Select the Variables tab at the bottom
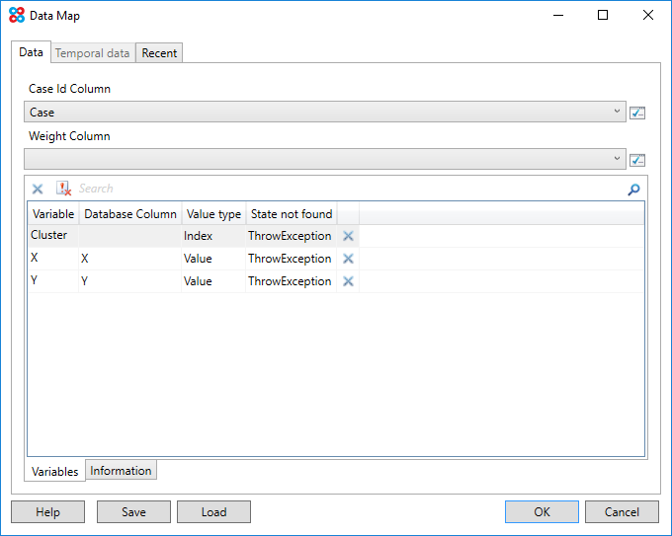This screenshot has width=672, height=536. 55,472
